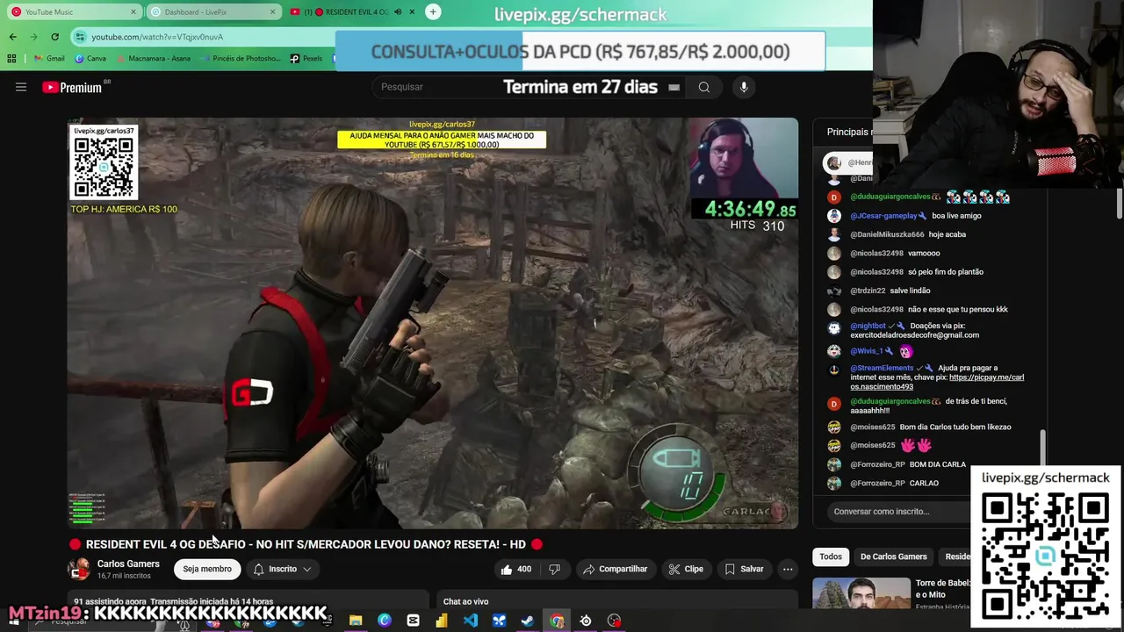The height and width of the screenshot is (632, 1124).
Task: Select the Todos filter chip
Action: point(831,557)
